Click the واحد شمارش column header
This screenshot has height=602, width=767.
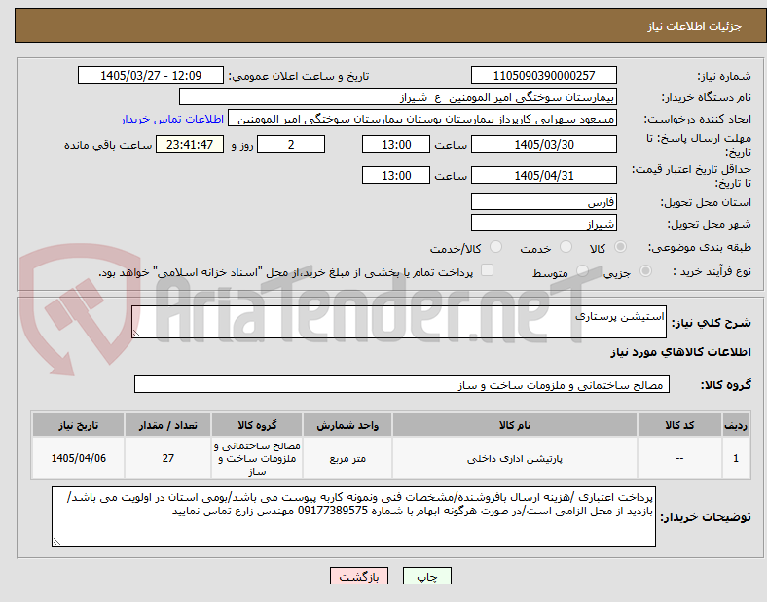coord(347,425)
